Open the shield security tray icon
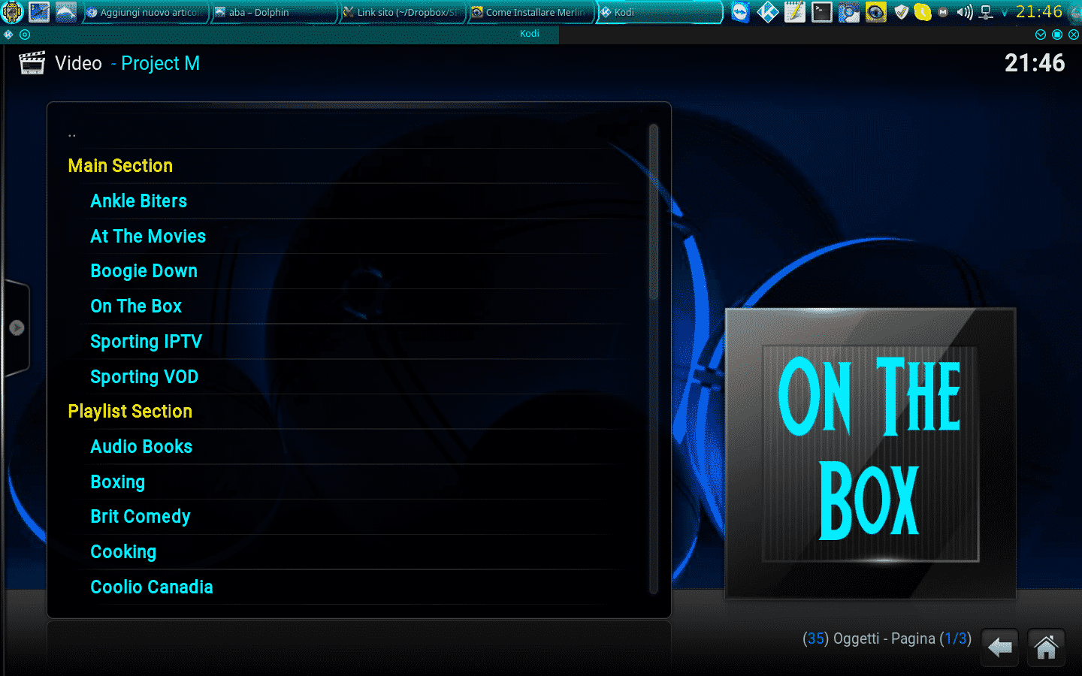The width and height of the screenshot is (1082, 676). [902, 12]
